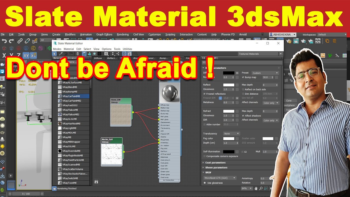Open the Textured Materials view dropdown
The width and height of the screenshot is (350, 197).
(260, 54)
